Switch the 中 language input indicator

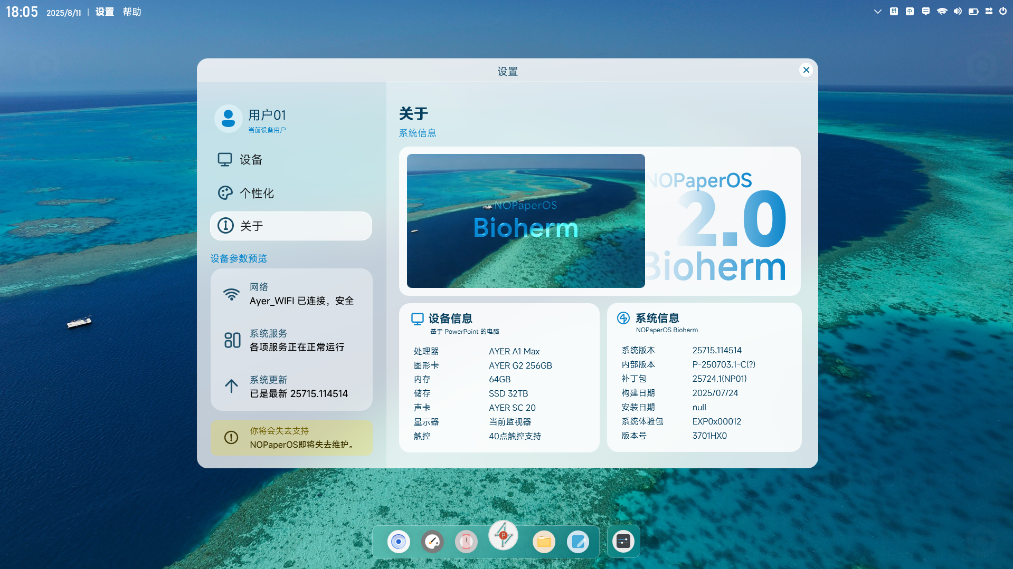(910, 12)
